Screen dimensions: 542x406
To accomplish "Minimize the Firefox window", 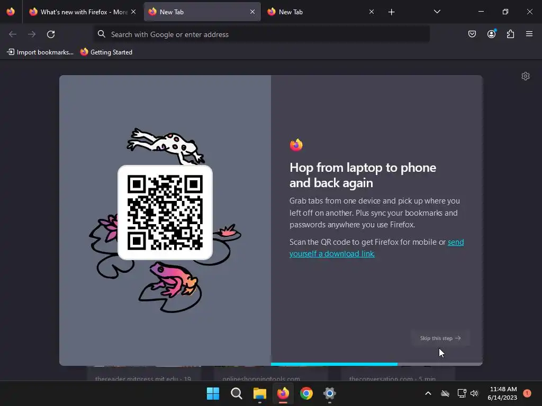I will pyautogui.click(x=481, y=12).
